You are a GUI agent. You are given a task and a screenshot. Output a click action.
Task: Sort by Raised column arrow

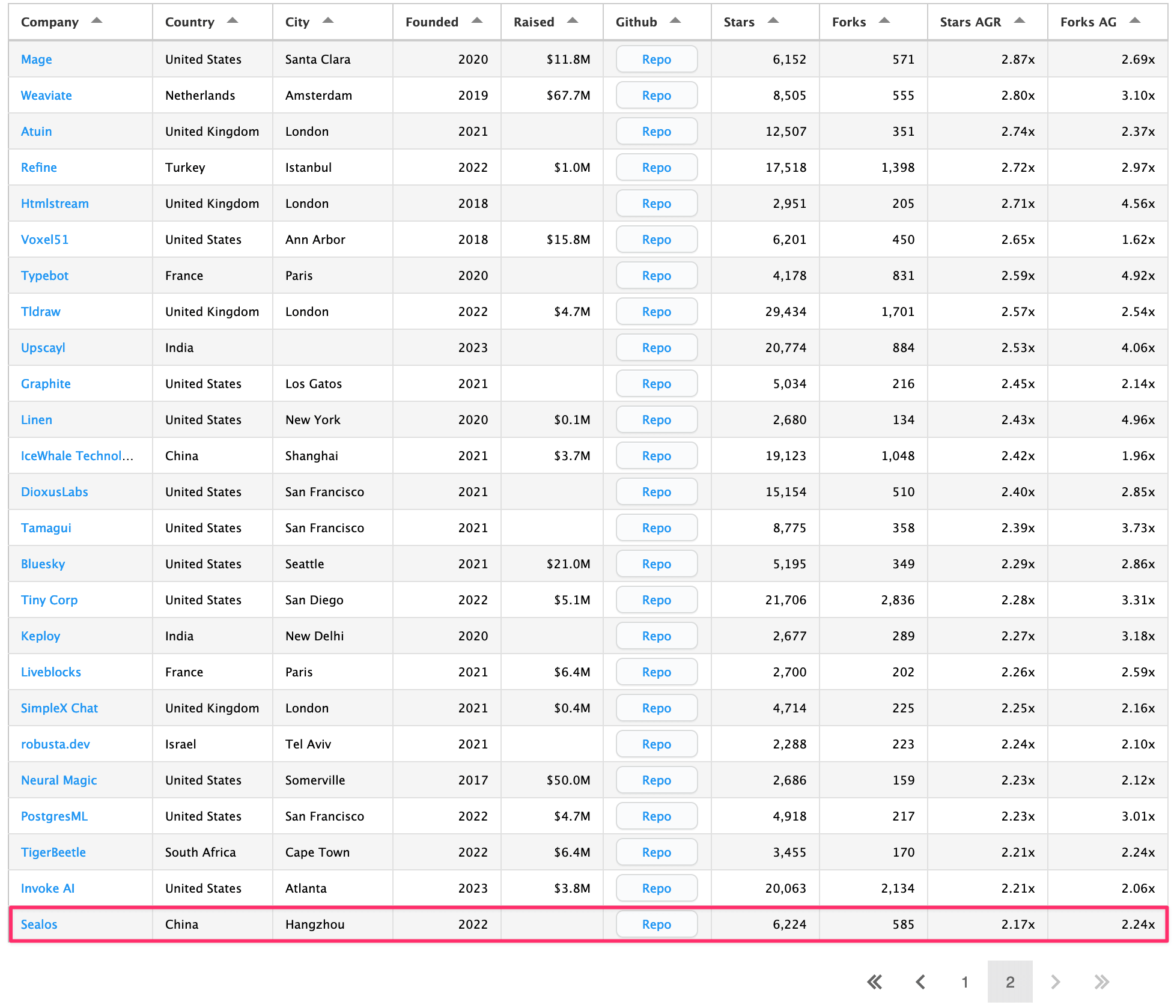(573, 21)
